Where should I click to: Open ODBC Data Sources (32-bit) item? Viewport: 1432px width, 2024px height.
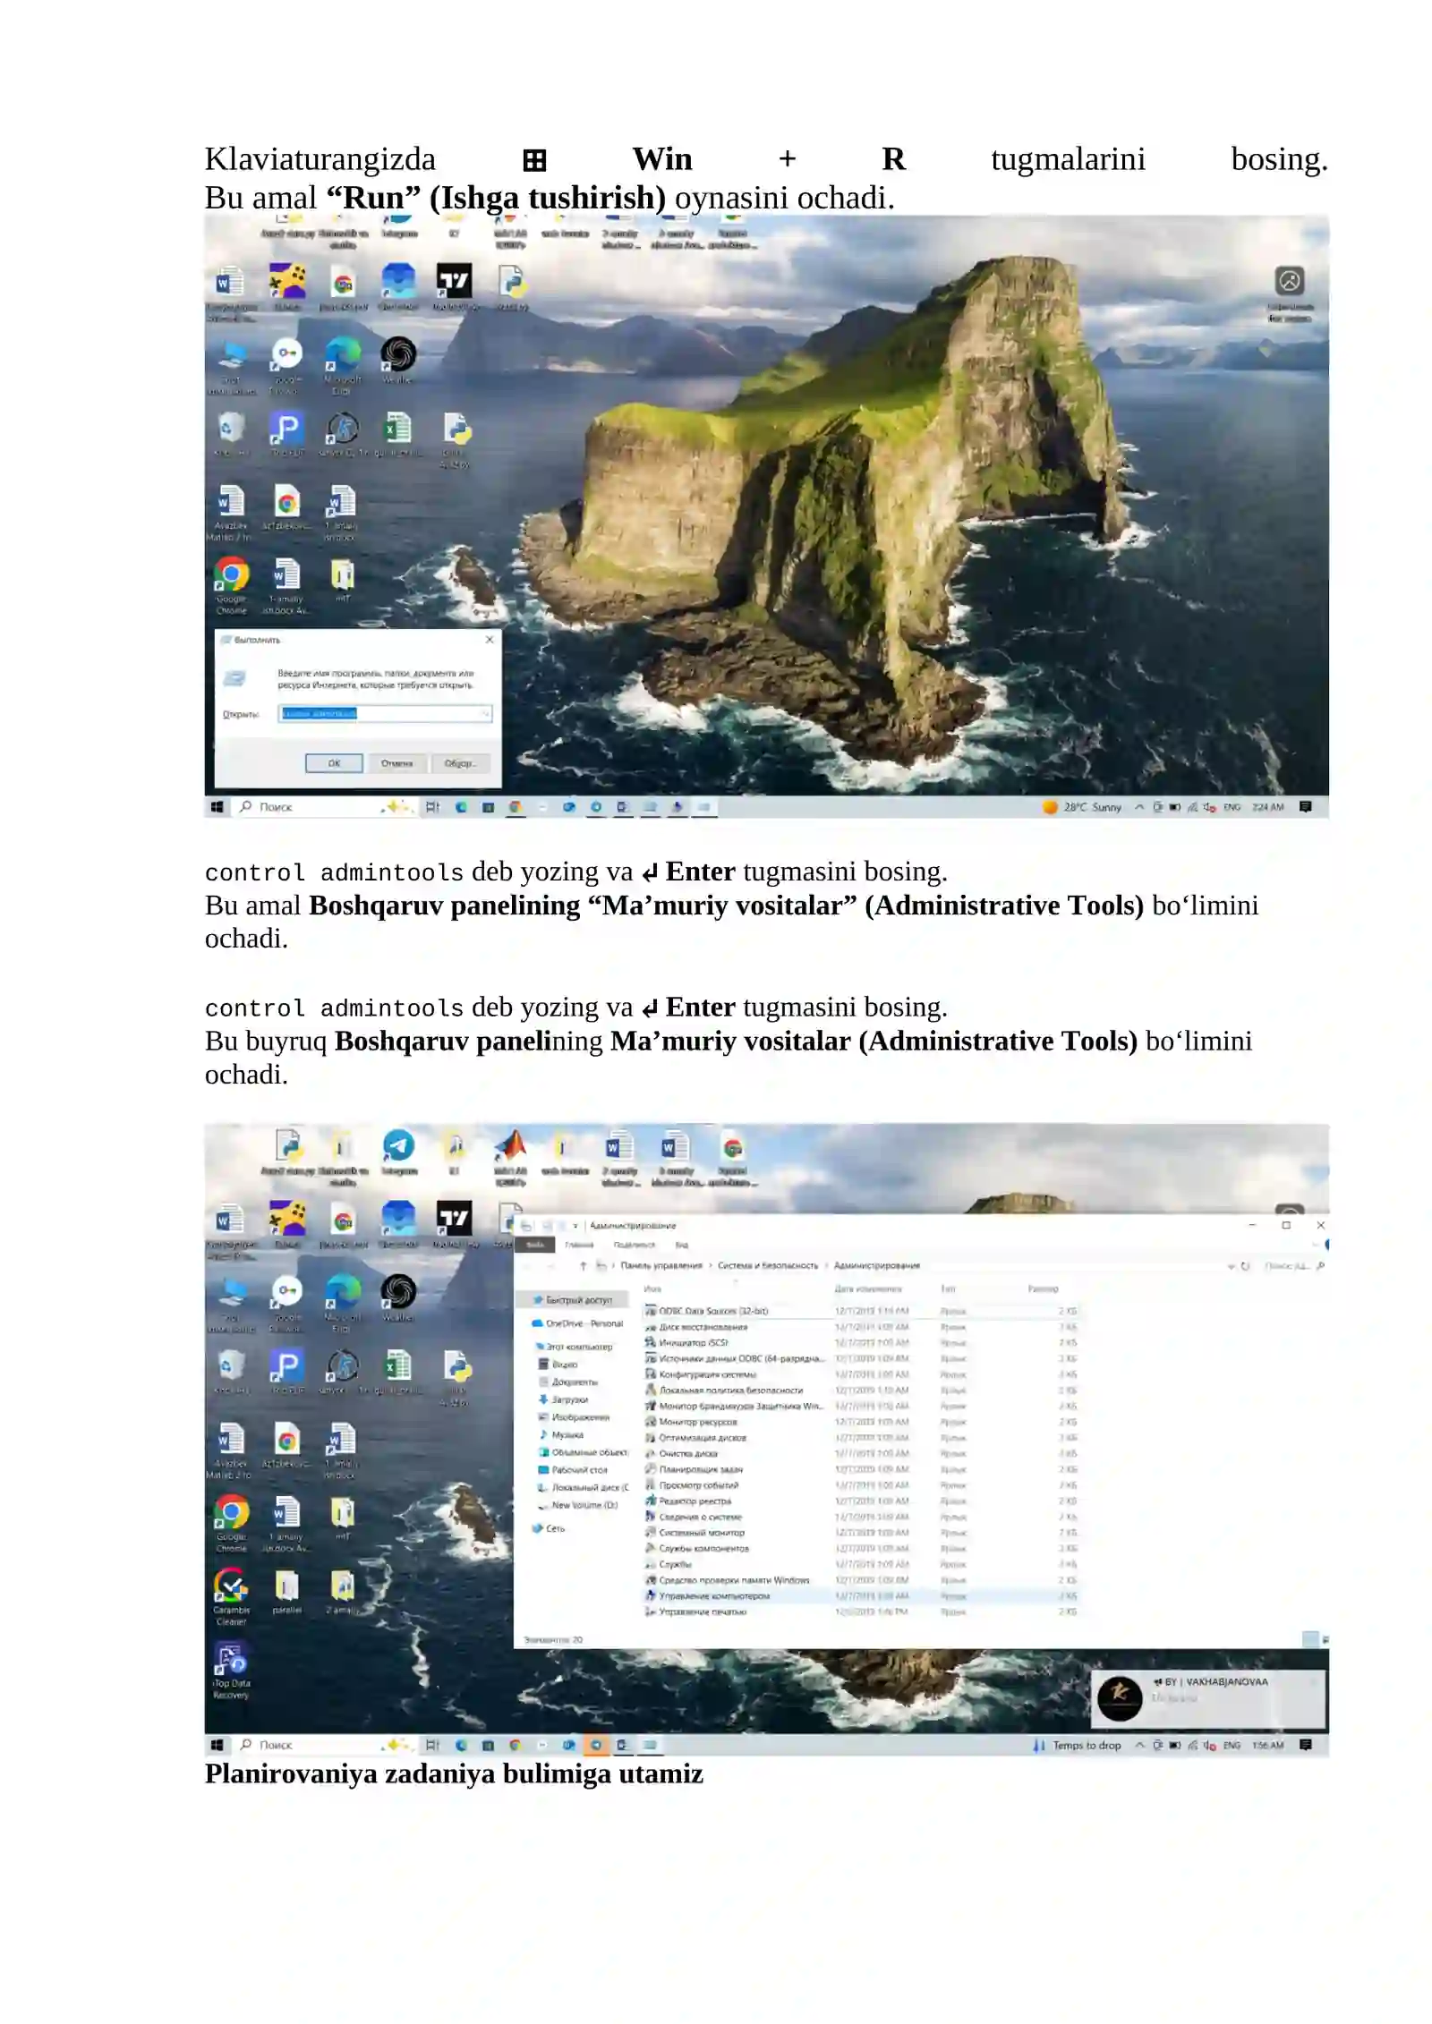click(712, 1311)
